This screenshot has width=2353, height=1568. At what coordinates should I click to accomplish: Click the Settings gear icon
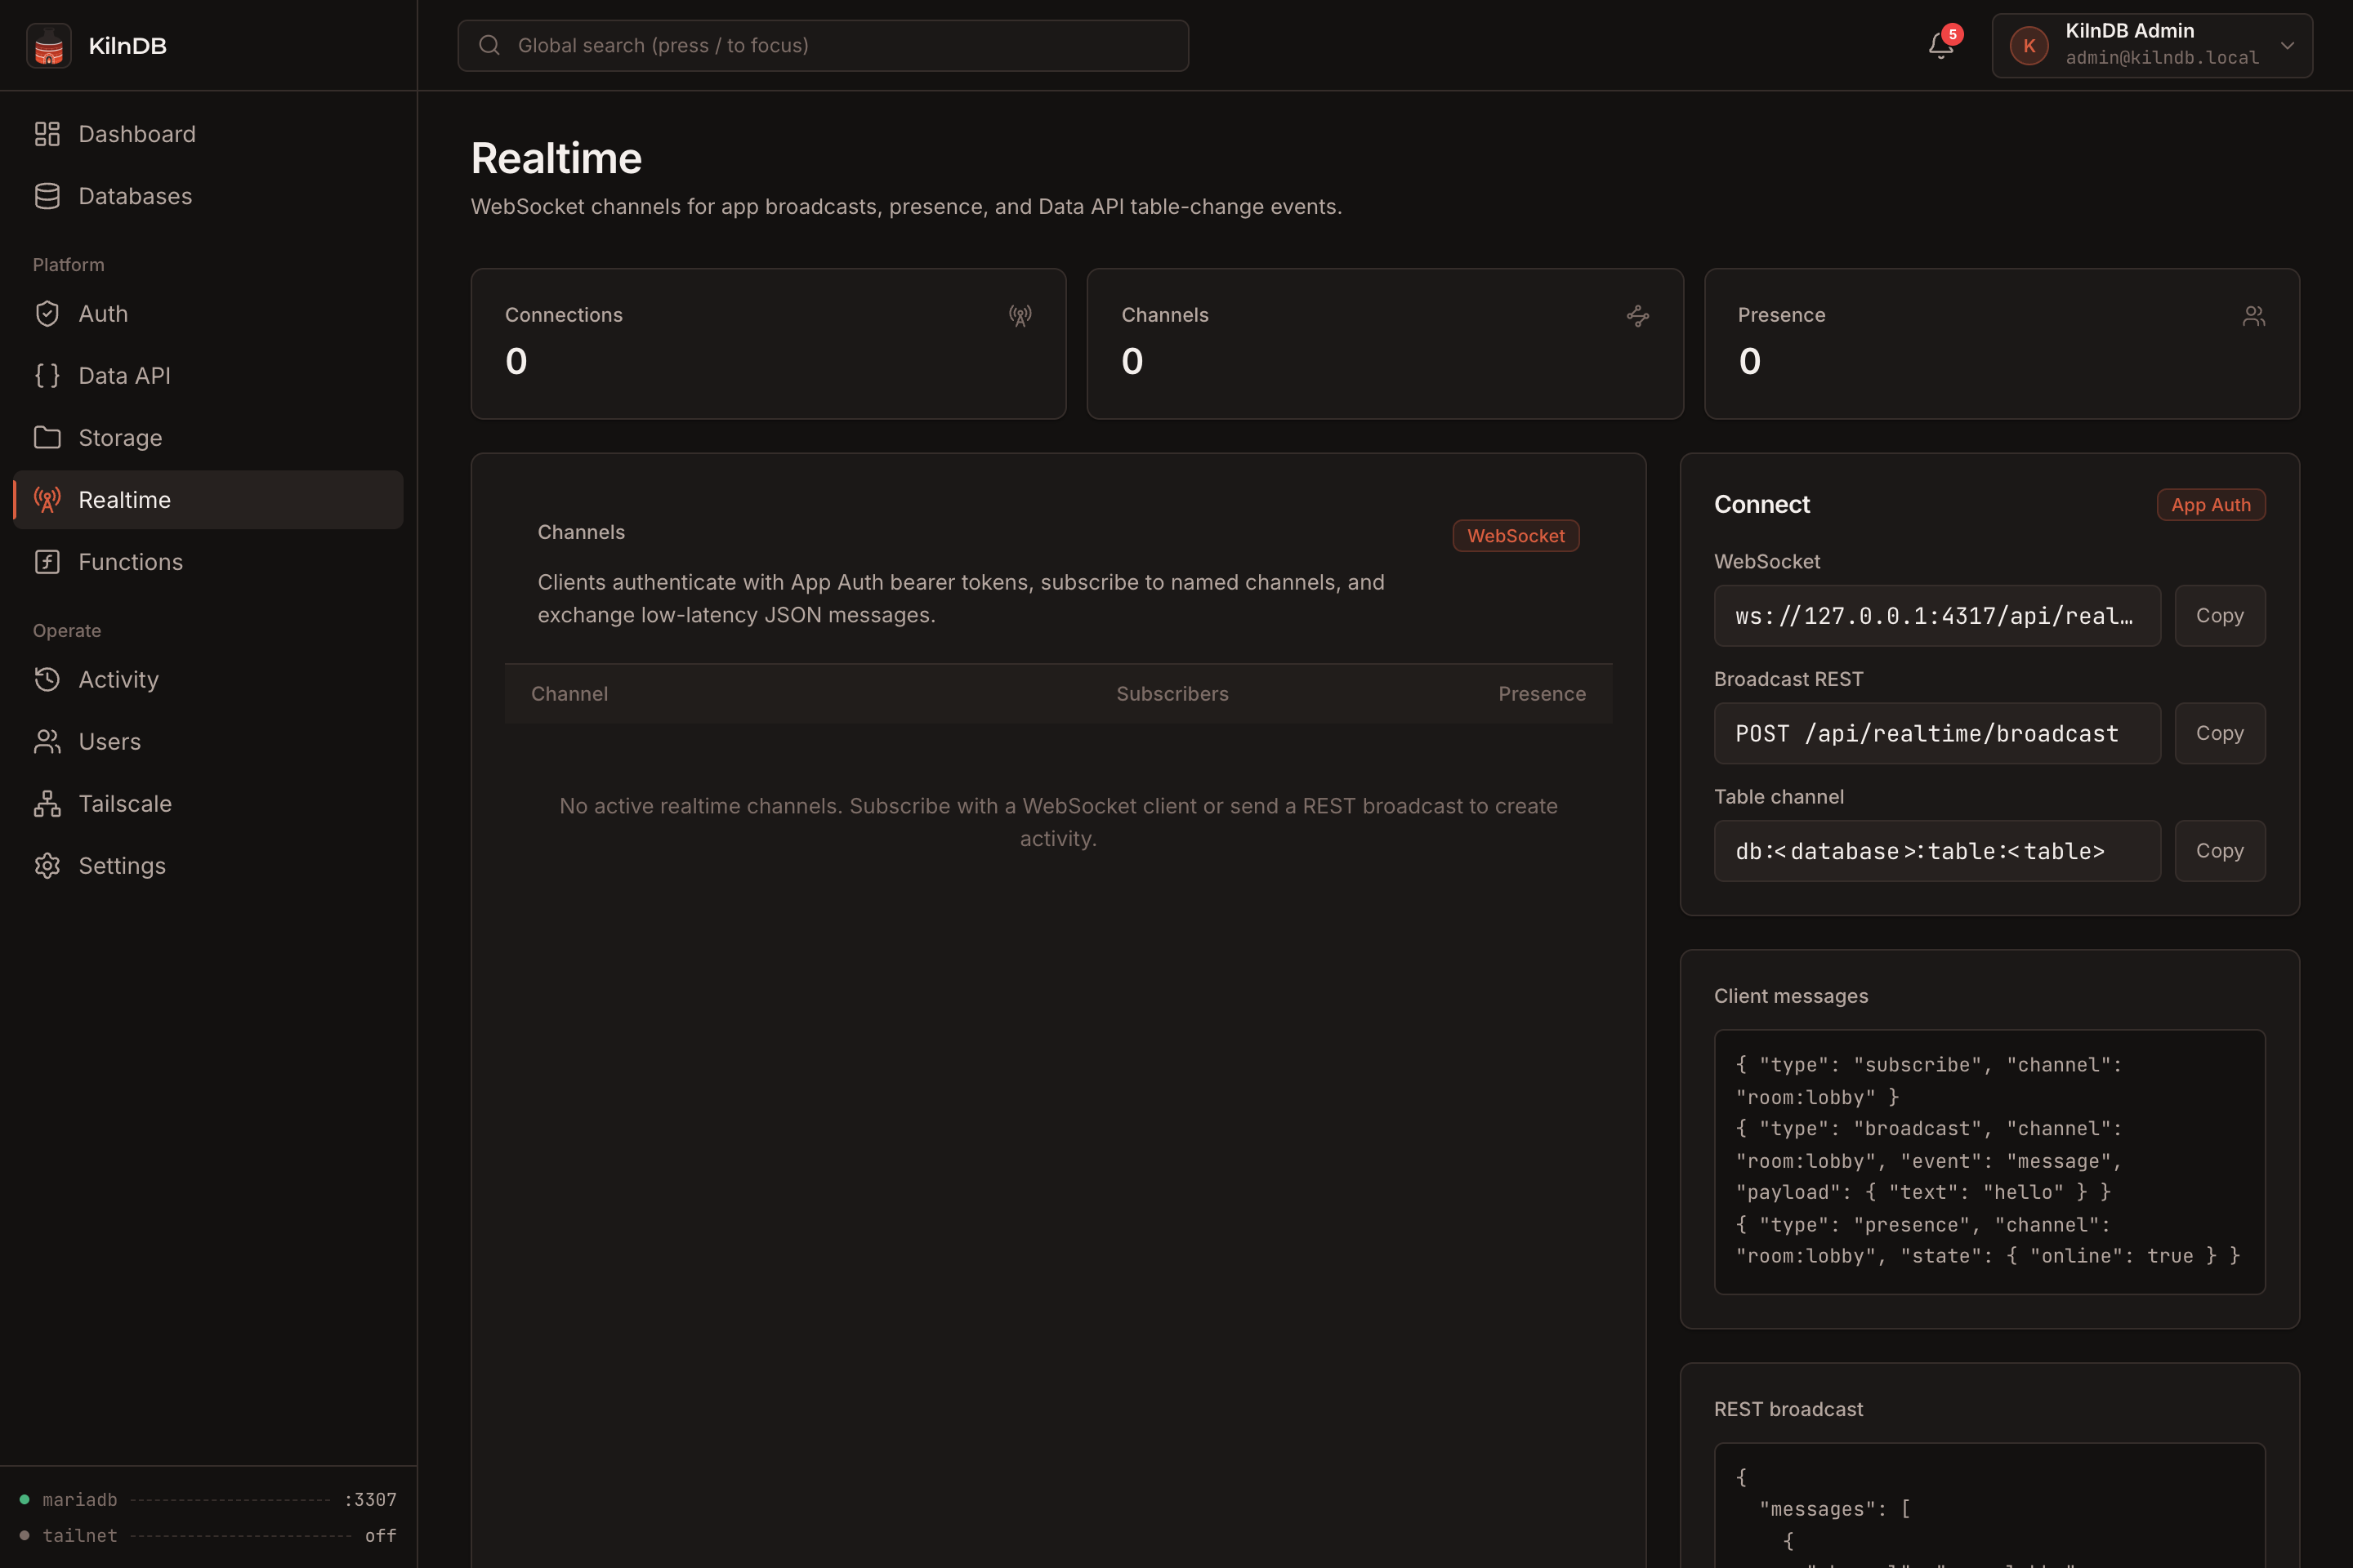click(47, 866)
